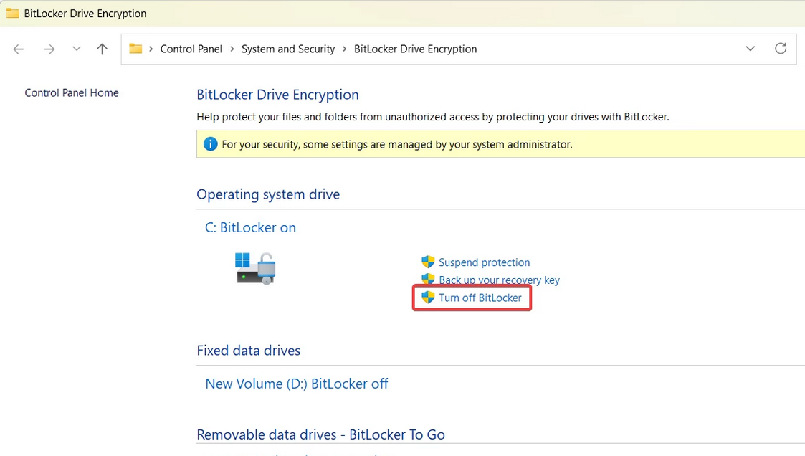Open System and Security breadcrumb
The width and height of the screenshot is (805, 456).
click(x=287, y=49)
